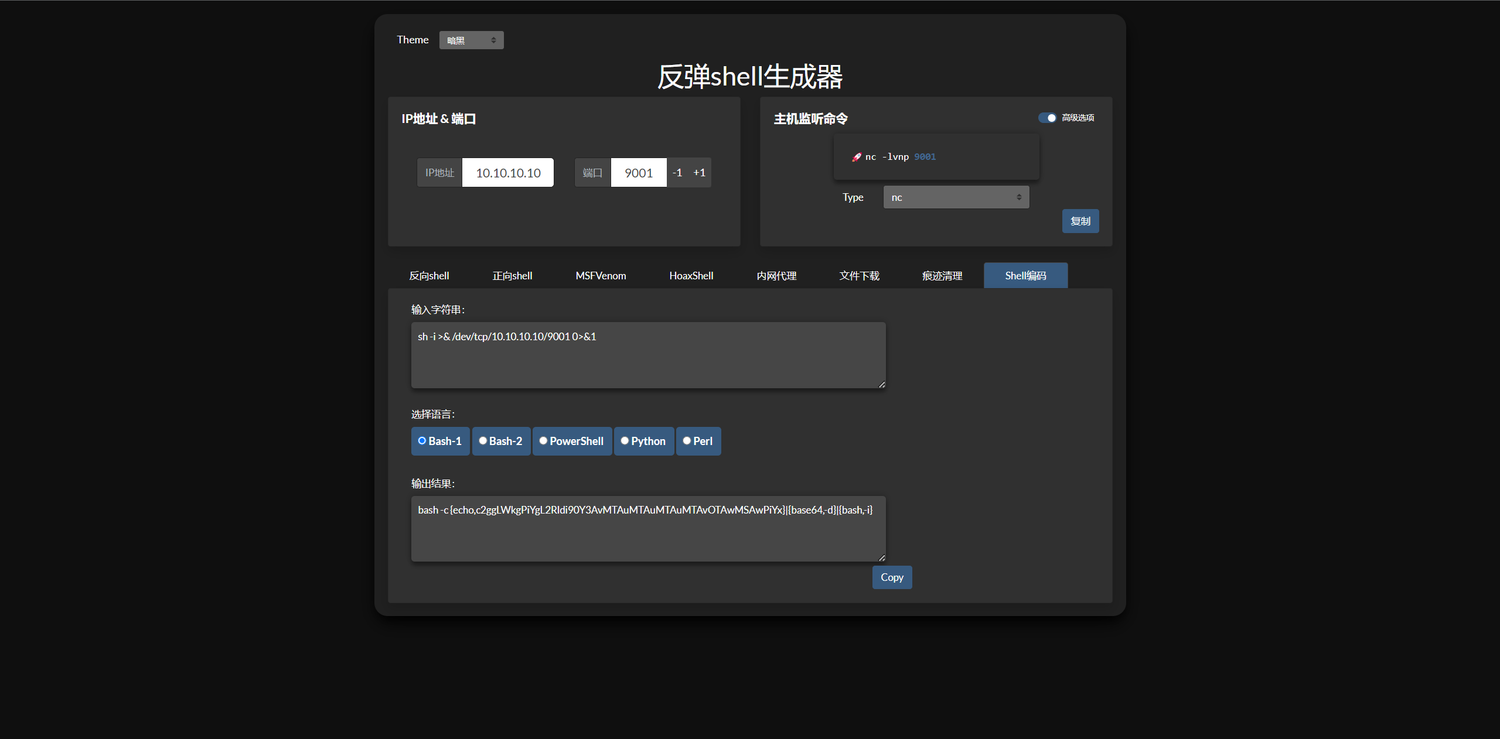Increase port with the +1 button
Screen dimensions: 1500x739
pos(699,173)
